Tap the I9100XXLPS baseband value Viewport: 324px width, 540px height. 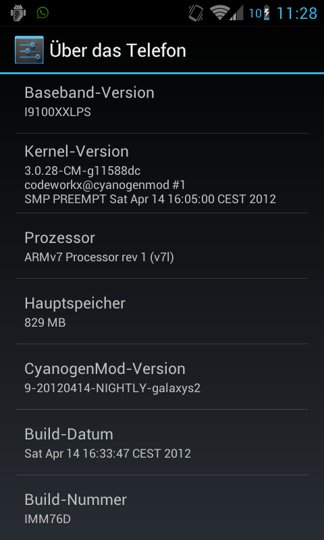[x=57, y=112]
